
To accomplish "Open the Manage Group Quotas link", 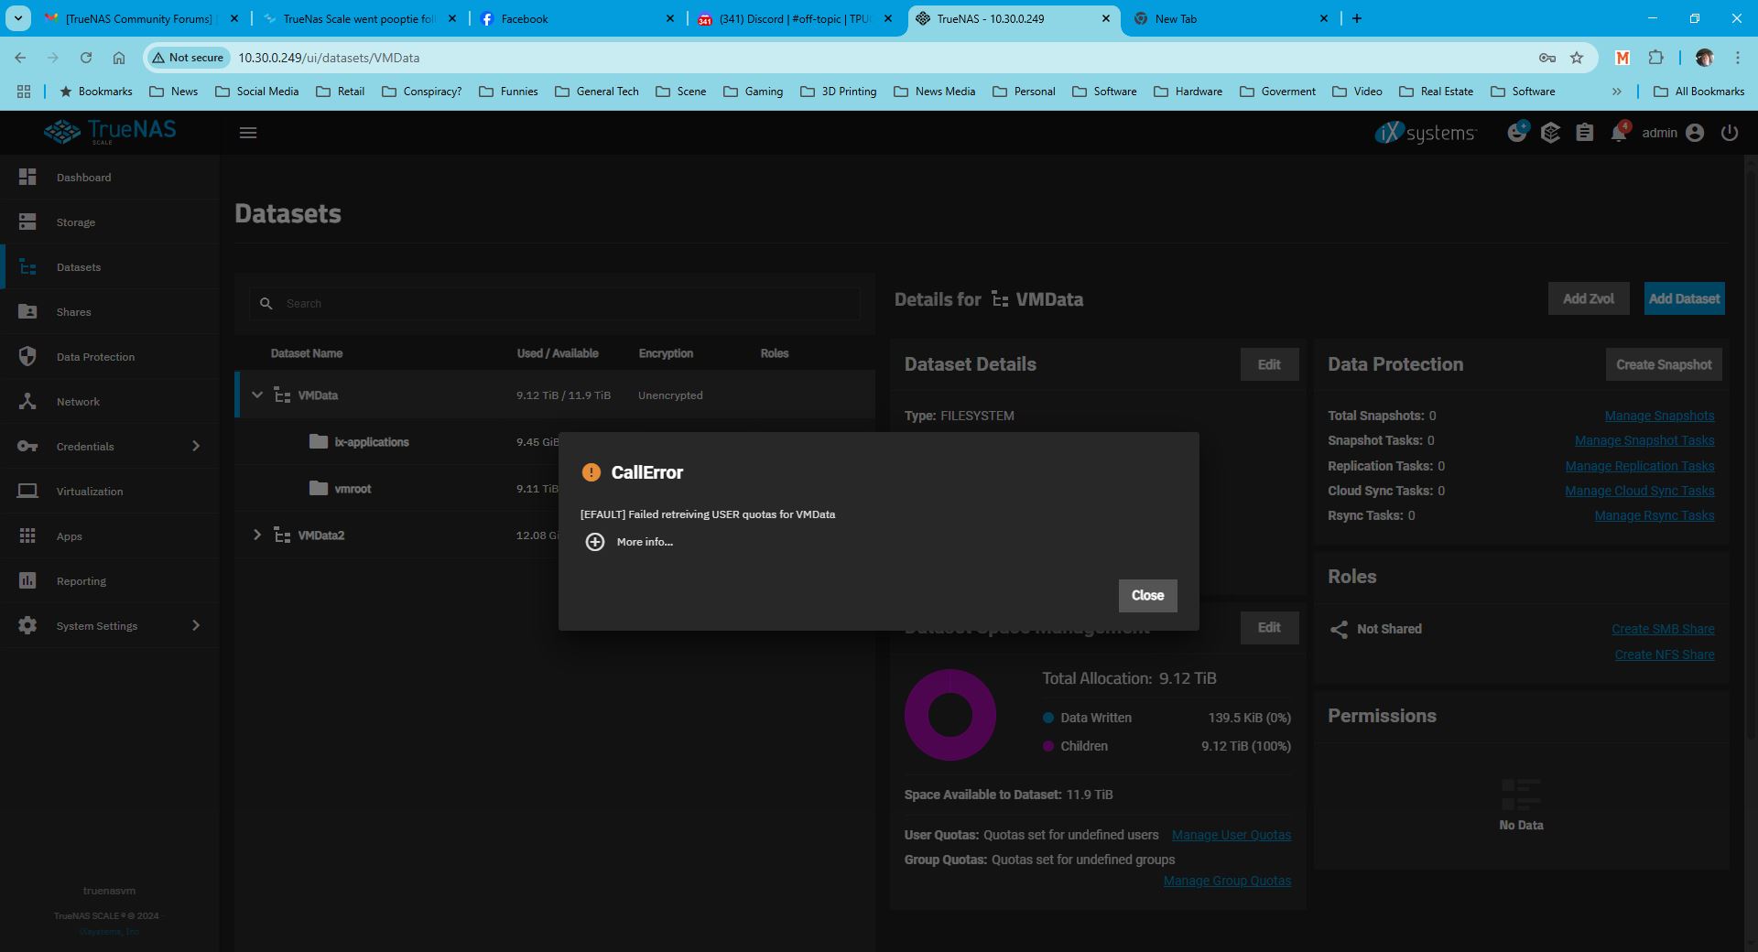I will (1227, 881).
